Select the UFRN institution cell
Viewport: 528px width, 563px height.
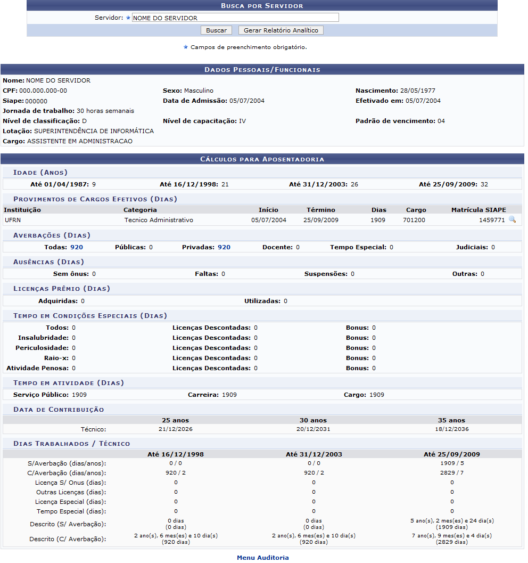tap(13, 220)
